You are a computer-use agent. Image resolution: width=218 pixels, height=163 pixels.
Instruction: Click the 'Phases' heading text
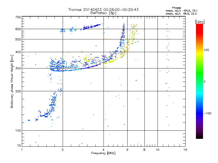[x=176, y=8]
